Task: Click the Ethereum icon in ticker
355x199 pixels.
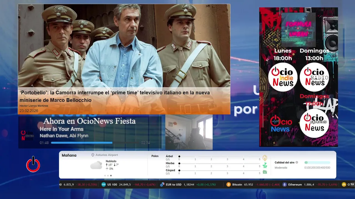Action: 285,185
